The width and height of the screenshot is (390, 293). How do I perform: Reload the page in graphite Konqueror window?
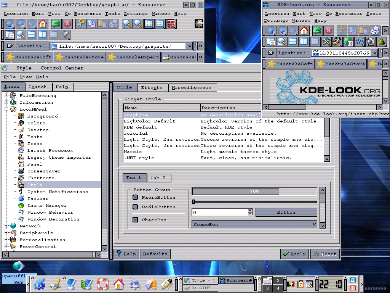(x=56, y=24)
